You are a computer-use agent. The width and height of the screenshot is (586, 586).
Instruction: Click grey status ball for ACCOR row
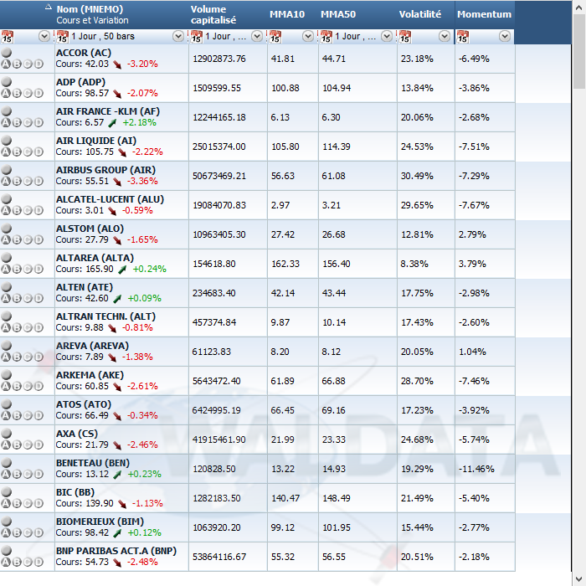[x=7, y=53]
